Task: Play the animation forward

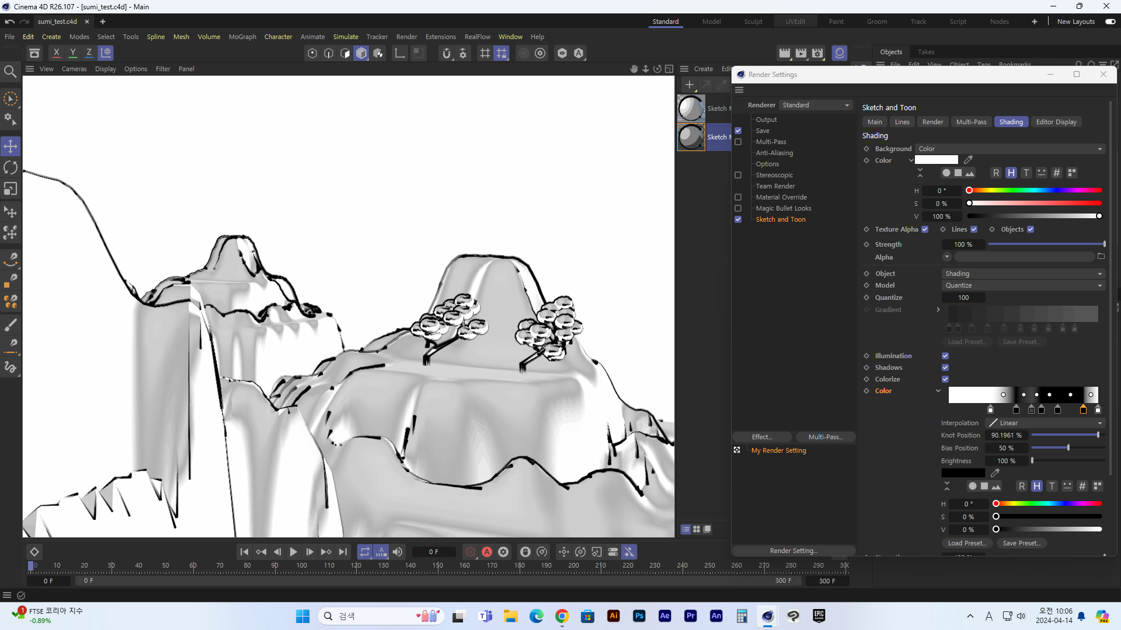Action: click(294, 552)
